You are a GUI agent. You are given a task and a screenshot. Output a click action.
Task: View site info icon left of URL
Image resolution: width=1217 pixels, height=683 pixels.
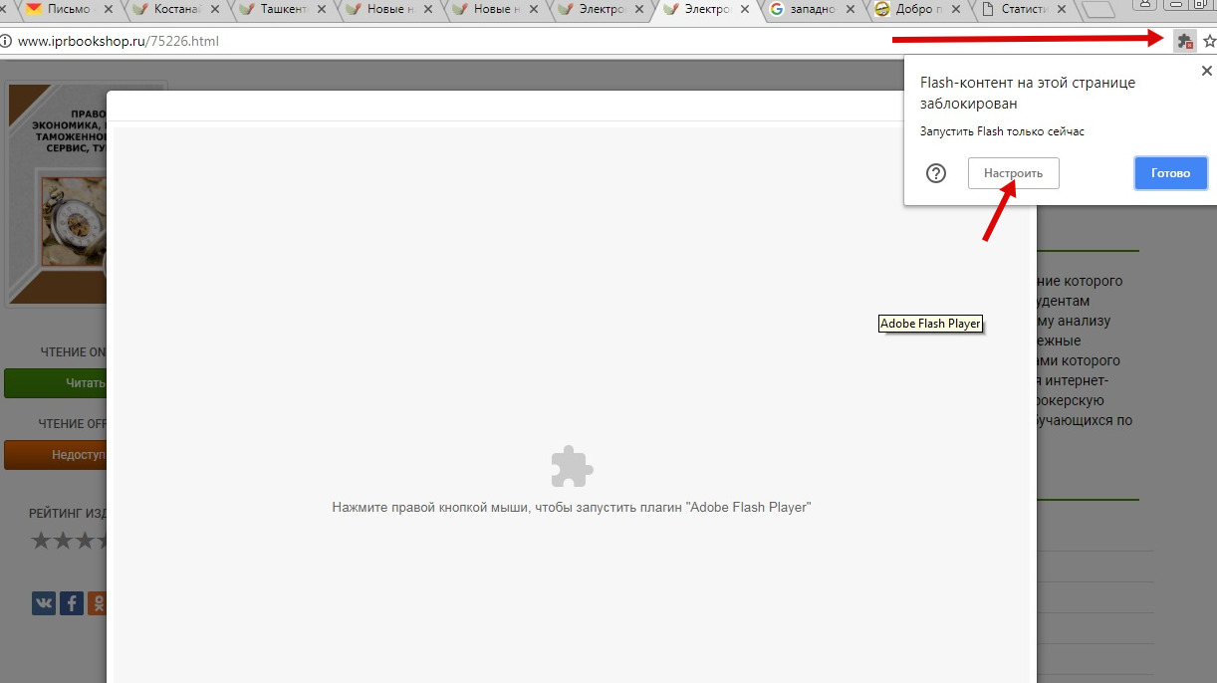coord(6,42)
